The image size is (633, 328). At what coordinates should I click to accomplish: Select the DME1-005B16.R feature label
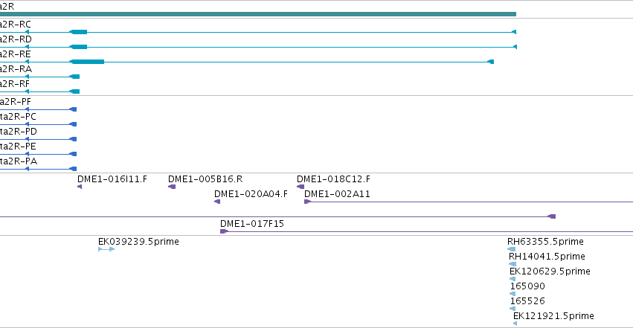click(x=205, y=179)
